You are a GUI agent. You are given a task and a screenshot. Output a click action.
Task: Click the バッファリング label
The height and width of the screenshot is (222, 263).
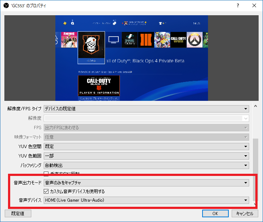[x=31, y=165]
